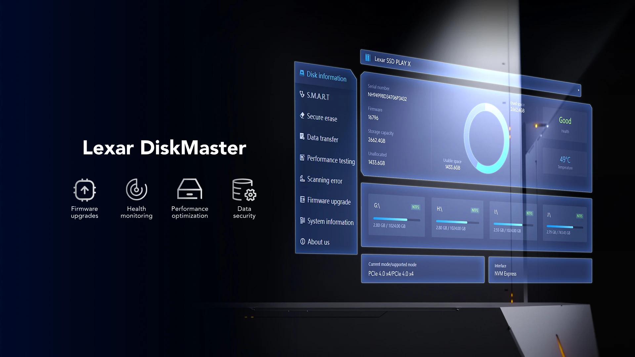Select the G:\ partition card

click(x=397, y=215)
